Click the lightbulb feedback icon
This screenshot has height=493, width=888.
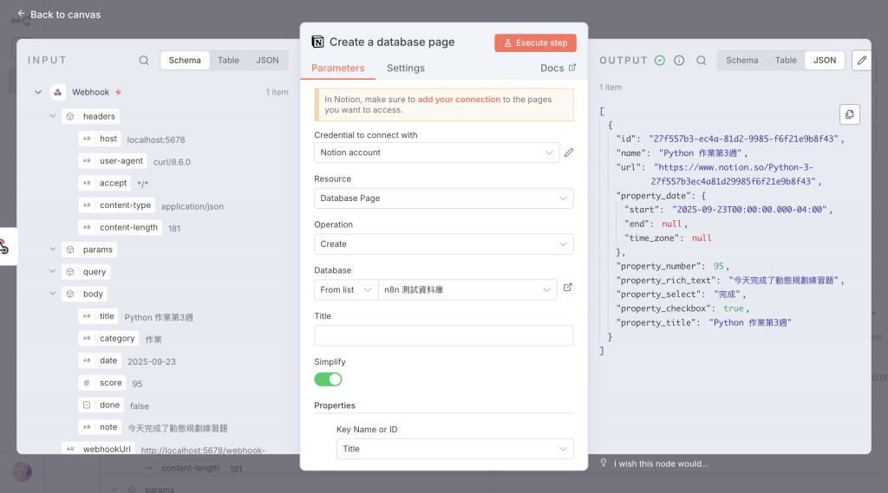pyautogui.click(x=604, y=463)
